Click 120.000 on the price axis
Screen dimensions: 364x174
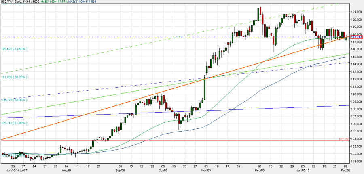coord(357,19)
